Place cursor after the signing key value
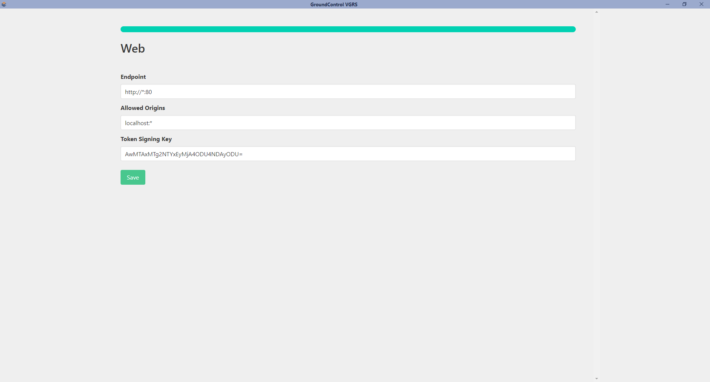 coord(243,154)
